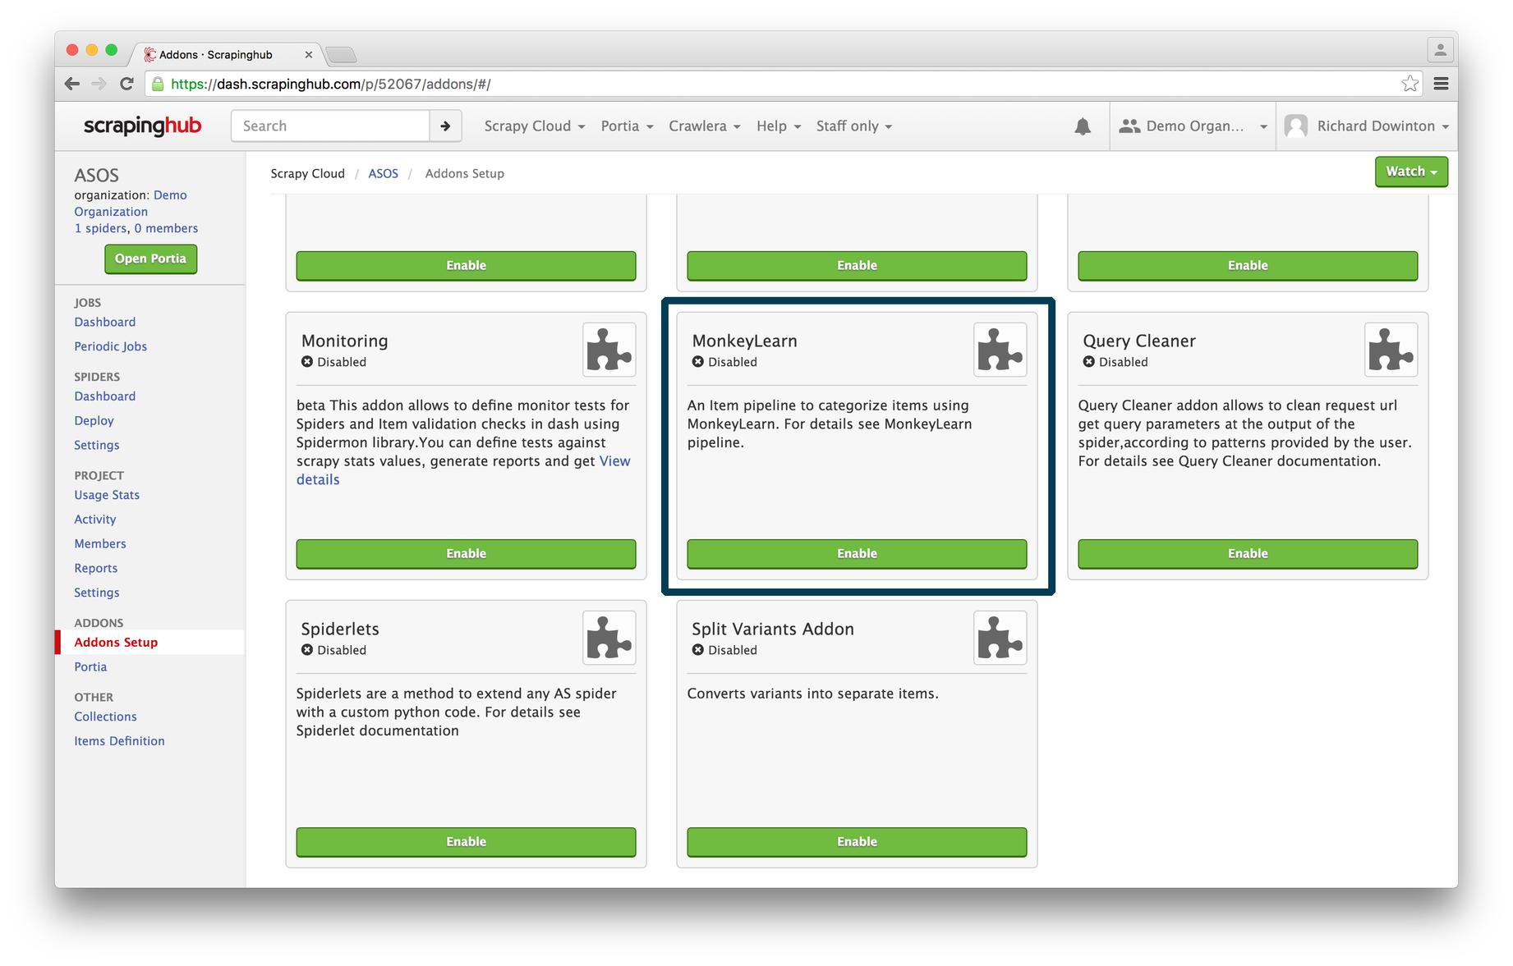The image size is (1513, 966).
Task: Click the Chrome profile icon
Action: pyautogui.click(x=1440, y=50)
